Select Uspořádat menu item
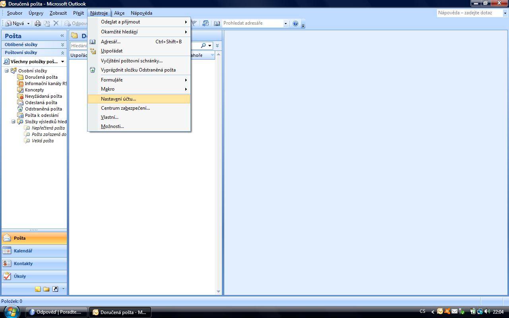The width and height of the screenshot is (509, 318). (139, 51)
